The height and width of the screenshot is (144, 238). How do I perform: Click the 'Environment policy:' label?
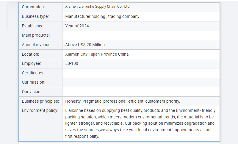click(40, 110)
